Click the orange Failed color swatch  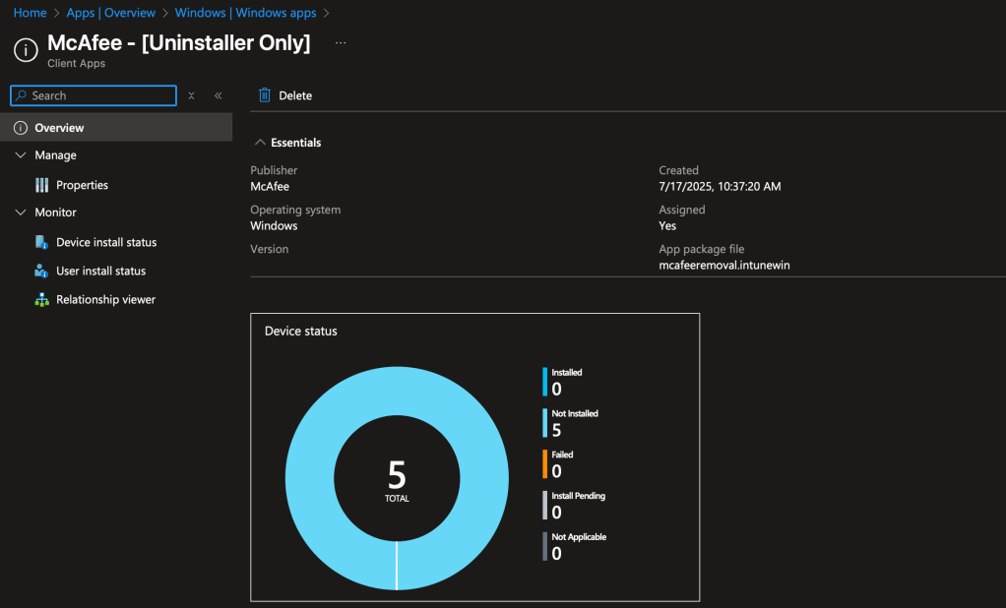point(544,464)
